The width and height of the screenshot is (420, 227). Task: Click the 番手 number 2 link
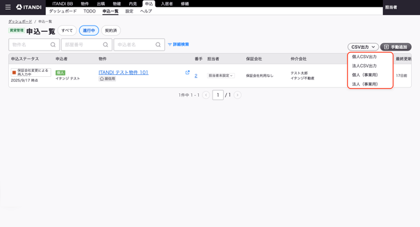(x=196, y=76)
